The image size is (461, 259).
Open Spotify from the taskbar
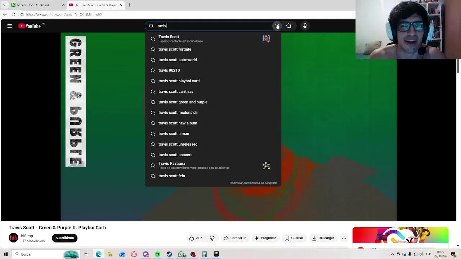157,254
